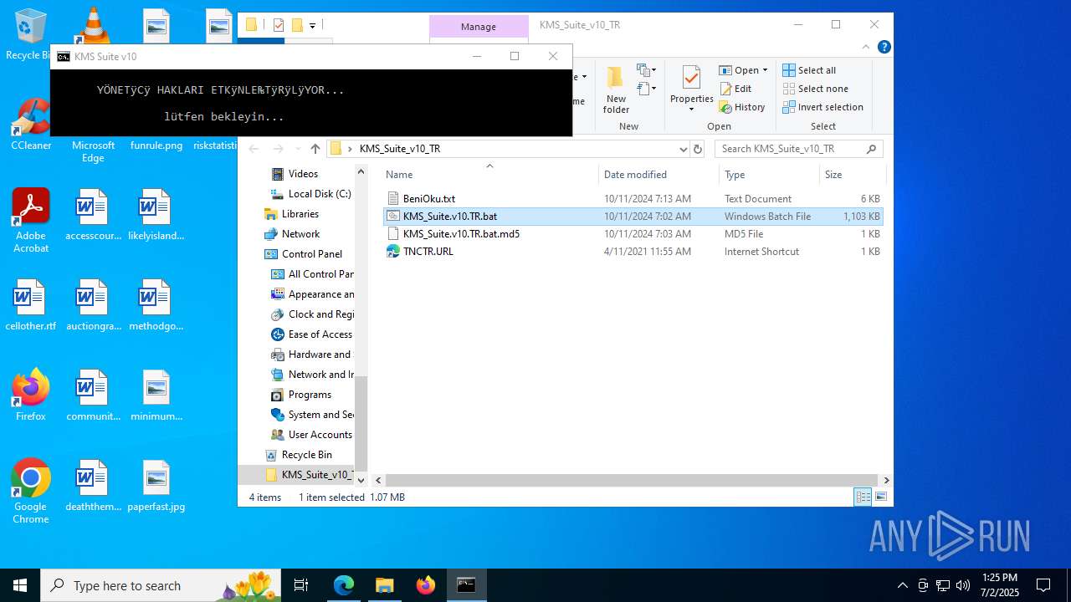Screen dimensions: 1071x602
Task: Click Edit in the ribbon Open group
Action: [x=735, y=89]
